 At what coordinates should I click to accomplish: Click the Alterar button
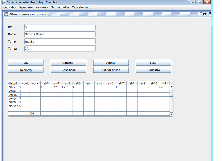click(x=111, y=63)
